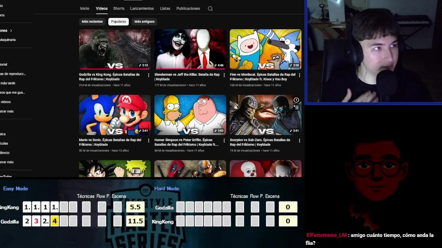Click the Hard Mode heading
The height and width of the screenshot is (248, 442).
166,188
